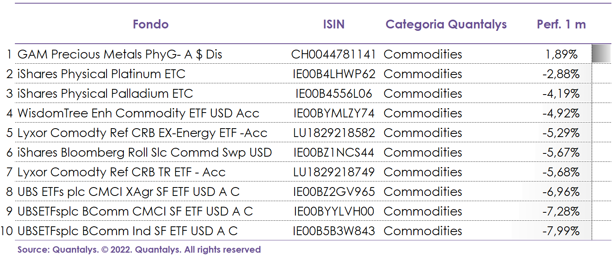Screen dimensions: 615x256
Task: Click ISIN code IE00B5B3W843
Action: coord(334,231)
